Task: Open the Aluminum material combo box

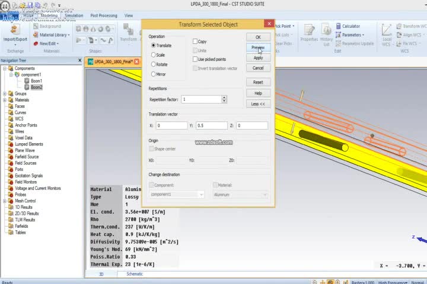Action: [x=240, y=195]
